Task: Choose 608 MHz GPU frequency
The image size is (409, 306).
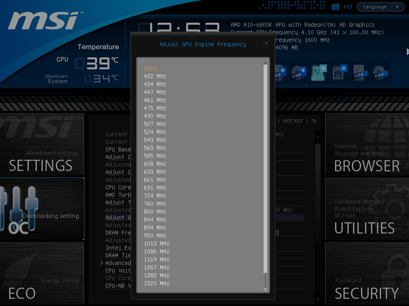Action: coord(155,164)
